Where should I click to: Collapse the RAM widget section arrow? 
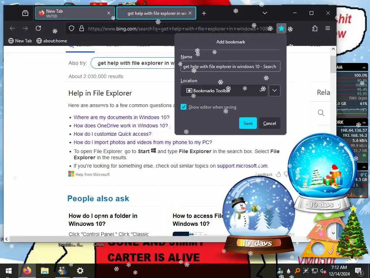364,67
